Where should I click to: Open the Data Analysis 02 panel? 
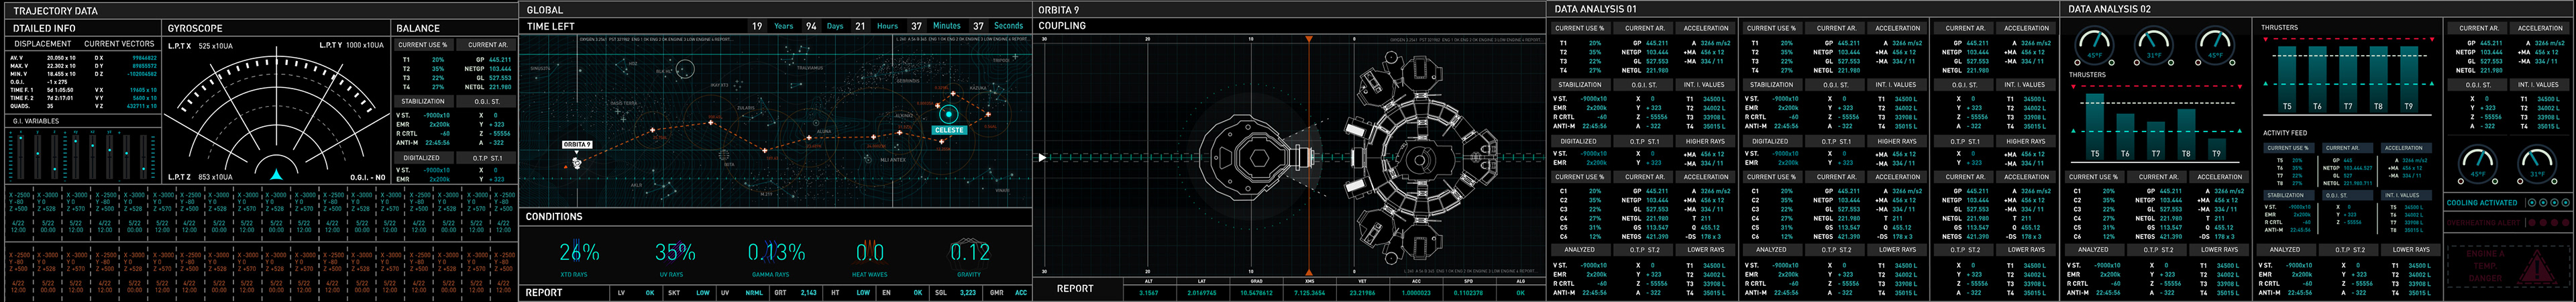click(x=2109, y=9)
